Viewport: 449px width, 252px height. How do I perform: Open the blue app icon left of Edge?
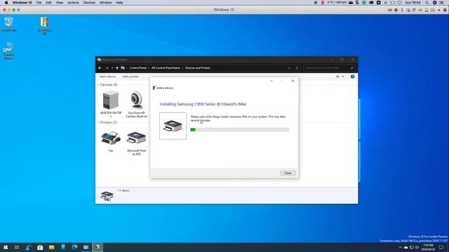[63, 247]
